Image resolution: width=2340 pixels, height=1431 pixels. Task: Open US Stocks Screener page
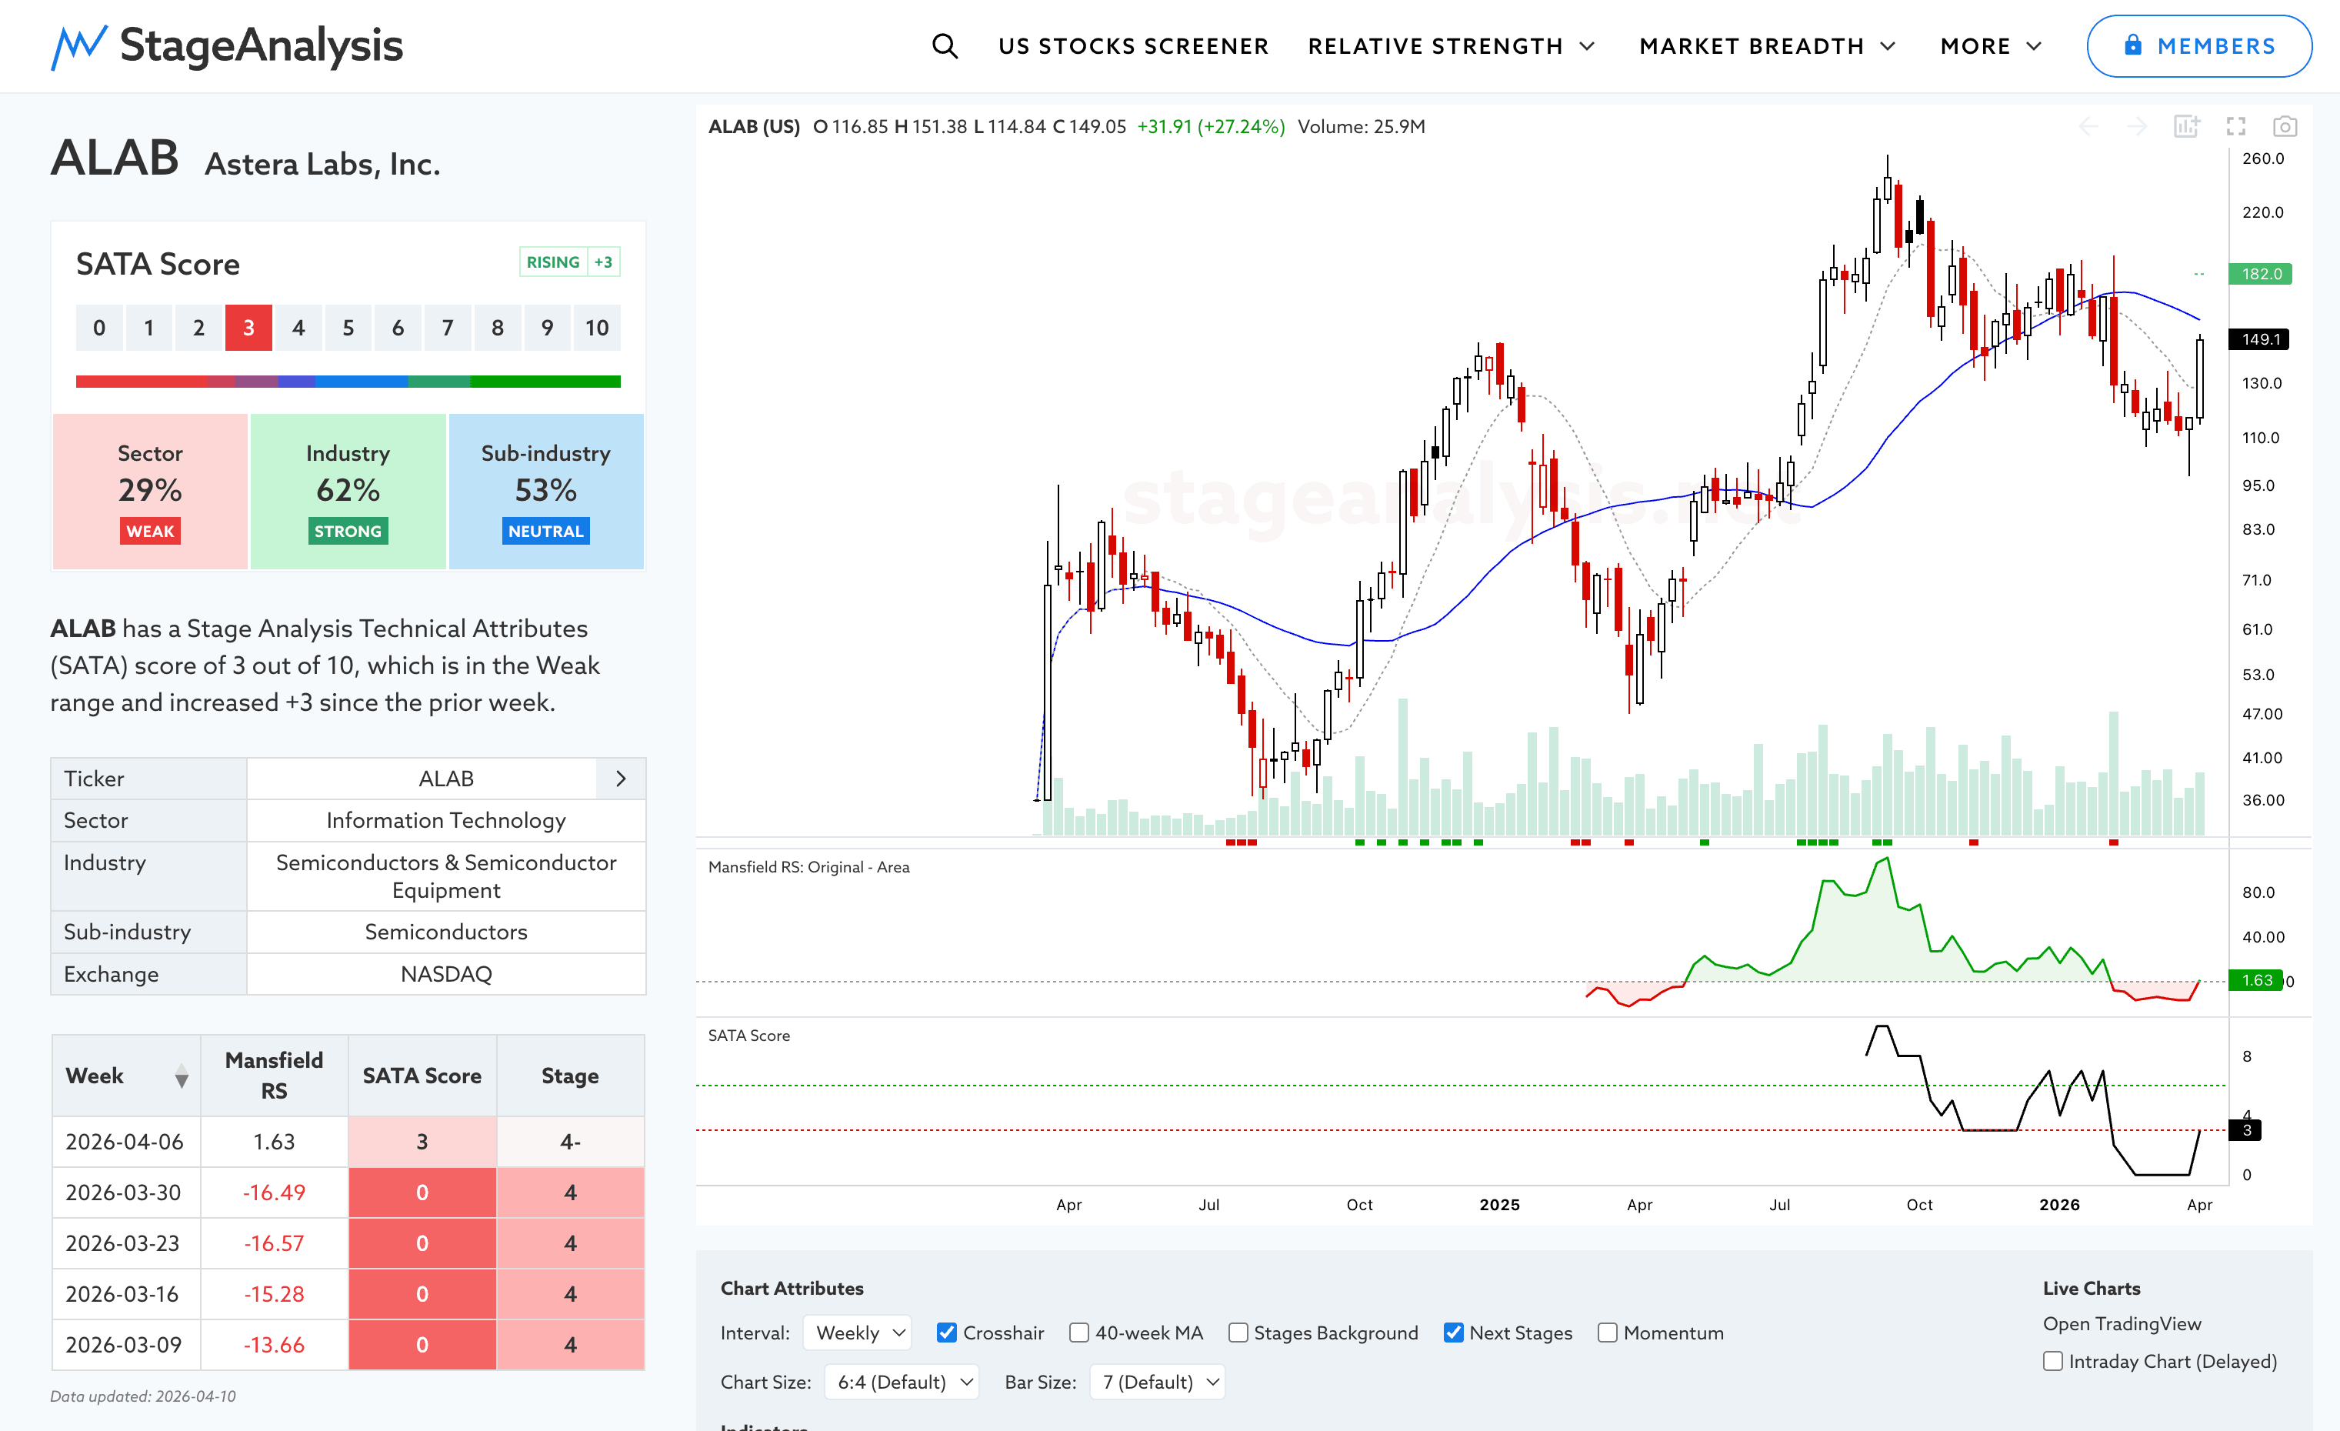tap(1133, 45)
